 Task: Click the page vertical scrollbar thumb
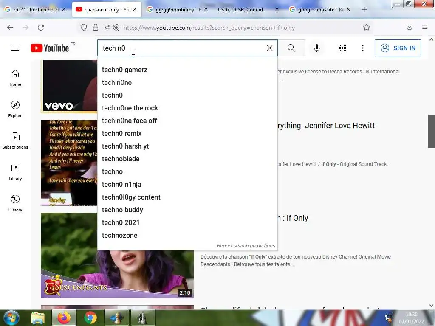pos(431,131)
